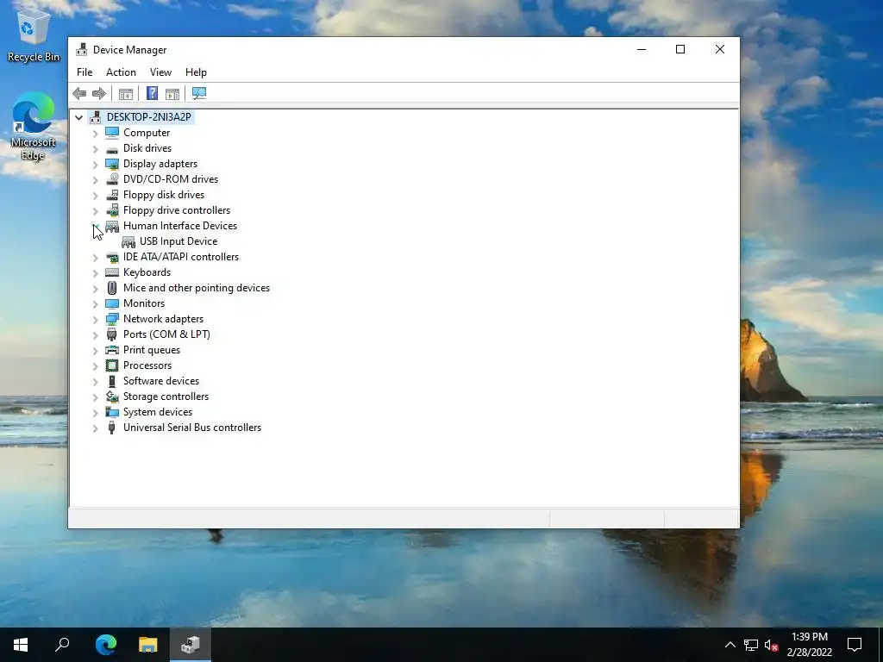Click the USB controllers plug icon

(112, 428)
